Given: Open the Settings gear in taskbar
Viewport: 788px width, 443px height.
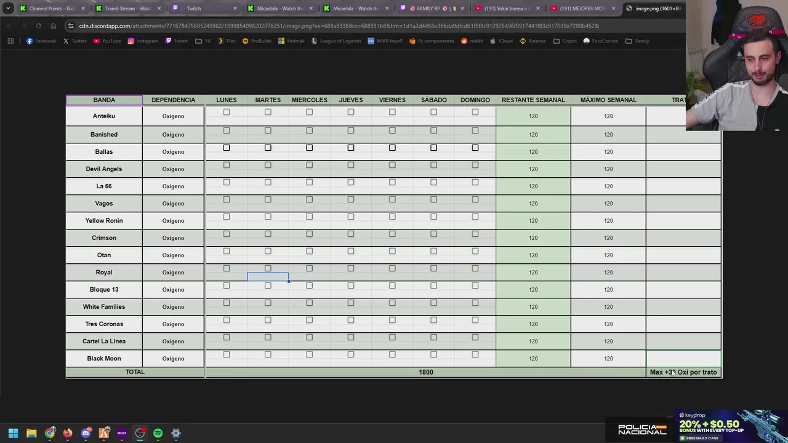Looking at the screenshot, I should (x=176, y=433).
